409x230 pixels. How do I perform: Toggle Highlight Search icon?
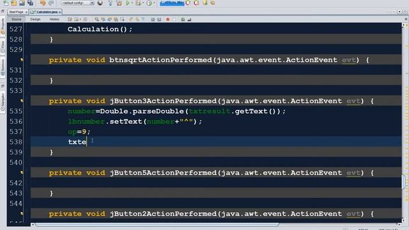pyautogui.click(x=116, y=19)
